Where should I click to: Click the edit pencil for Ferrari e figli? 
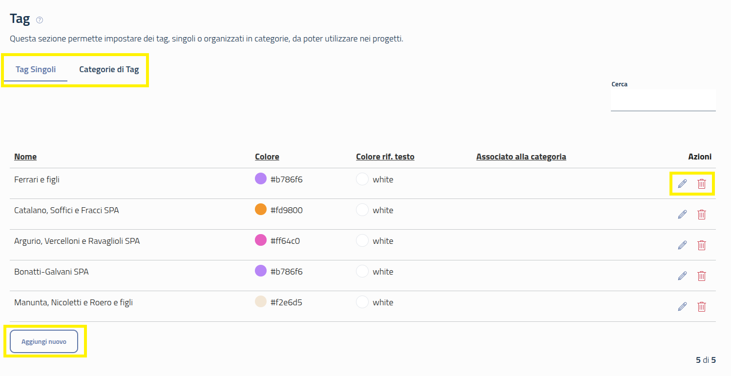pos(682,184)
